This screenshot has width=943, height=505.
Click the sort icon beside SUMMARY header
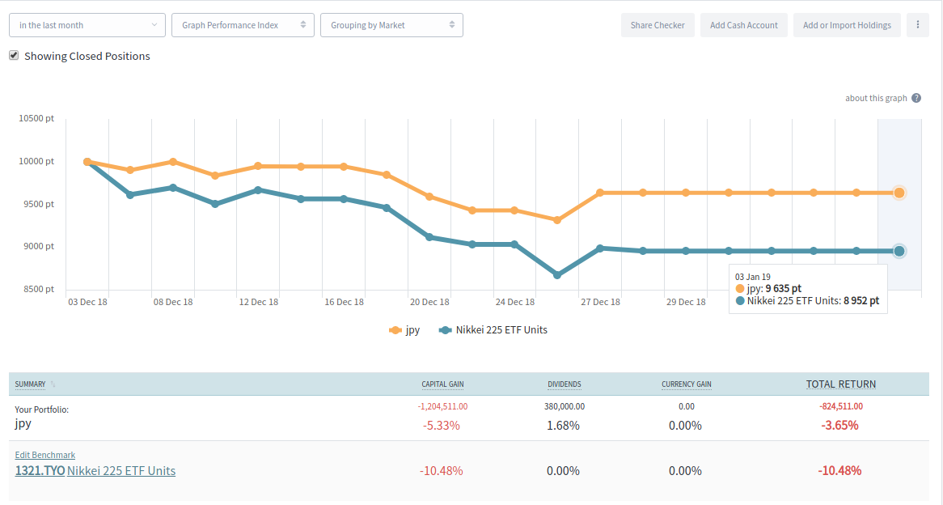(x=53, y=384)
